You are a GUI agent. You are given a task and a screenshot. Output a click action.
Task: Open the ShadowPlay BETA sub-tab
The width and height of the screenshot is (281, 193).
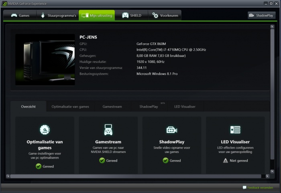149,107
